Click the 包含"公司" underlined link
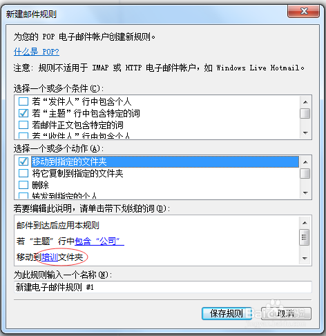326x336 pixels. pyautogui.click(x=99, y=241)
